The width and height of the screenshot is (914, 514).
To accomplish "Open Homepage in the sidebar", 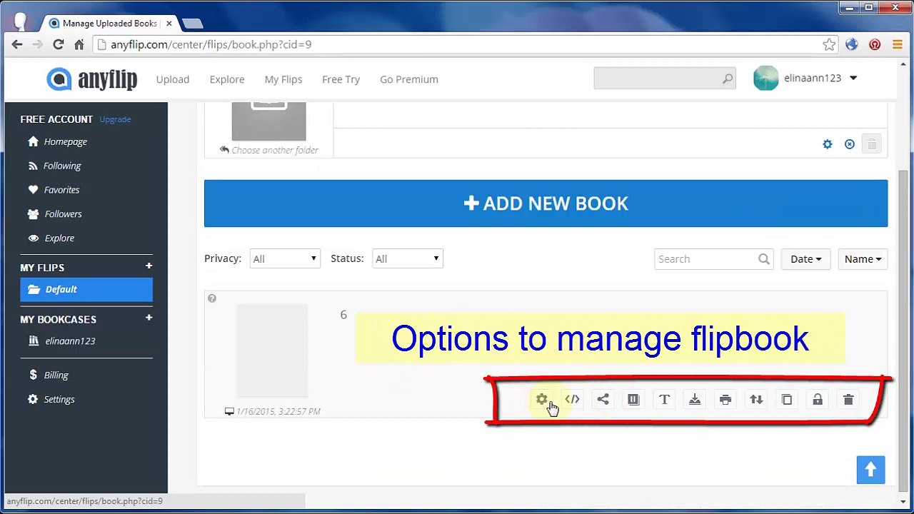I will coord(65,141).
